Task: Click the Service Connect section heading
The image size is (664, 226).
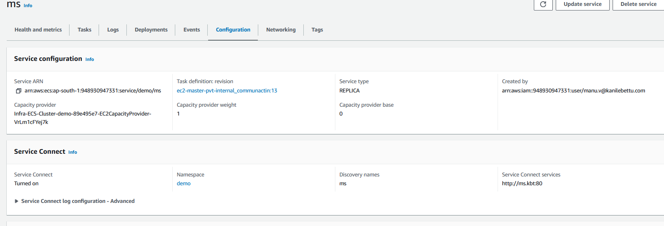Action: tap(40, 152)
